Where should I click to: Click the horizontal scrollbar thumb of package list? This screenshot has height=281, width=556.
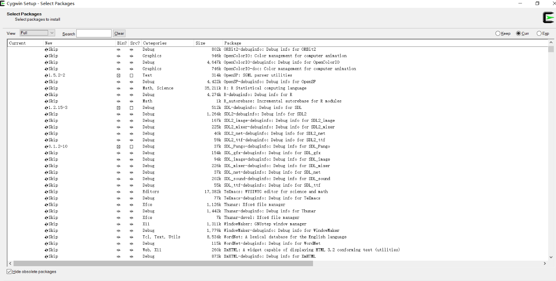tap(163, 263)
